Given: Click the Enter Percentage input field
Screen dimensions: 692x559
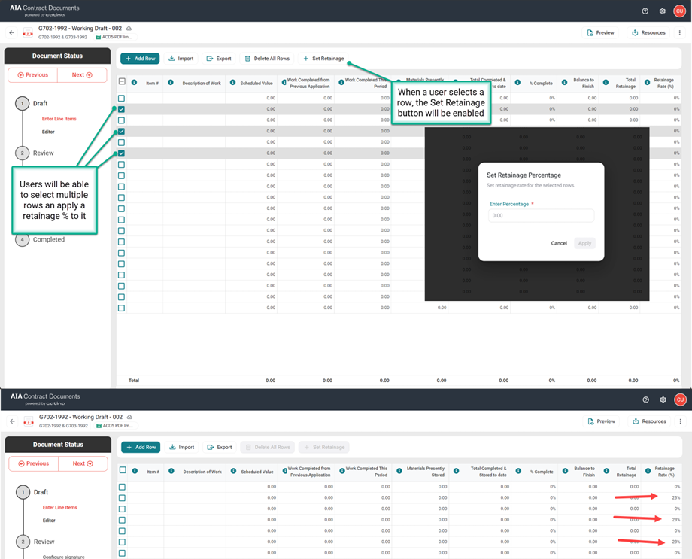Looking at the screenshot, I should point(541,215).
